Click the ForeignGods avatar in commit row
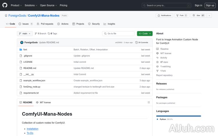Viewport: 218px width, 136px height. coord(22,42)
